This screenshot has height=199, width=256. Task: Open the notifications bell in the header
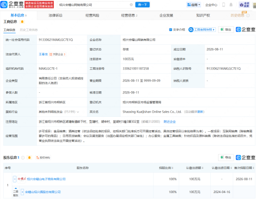pyautogui.click(x=231, y=5)
